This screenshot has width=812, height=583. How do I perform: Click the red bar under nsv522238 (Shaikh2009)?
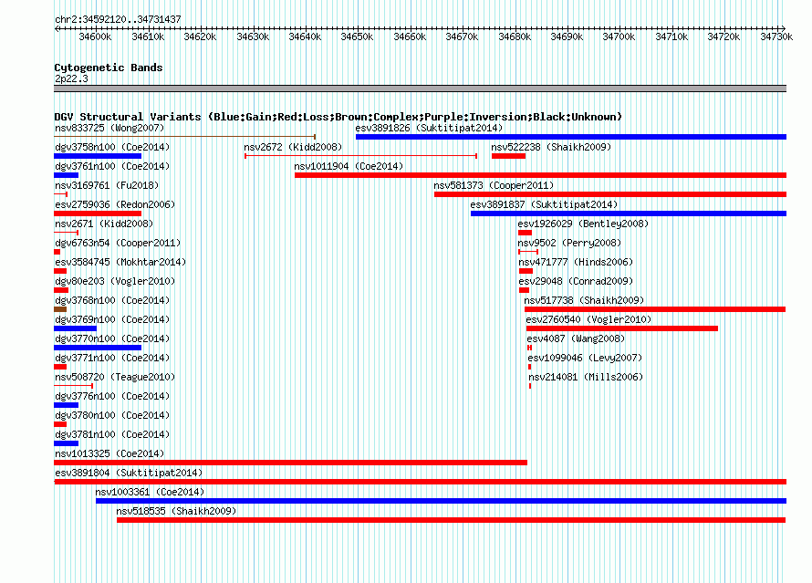(x=508, y=156)
